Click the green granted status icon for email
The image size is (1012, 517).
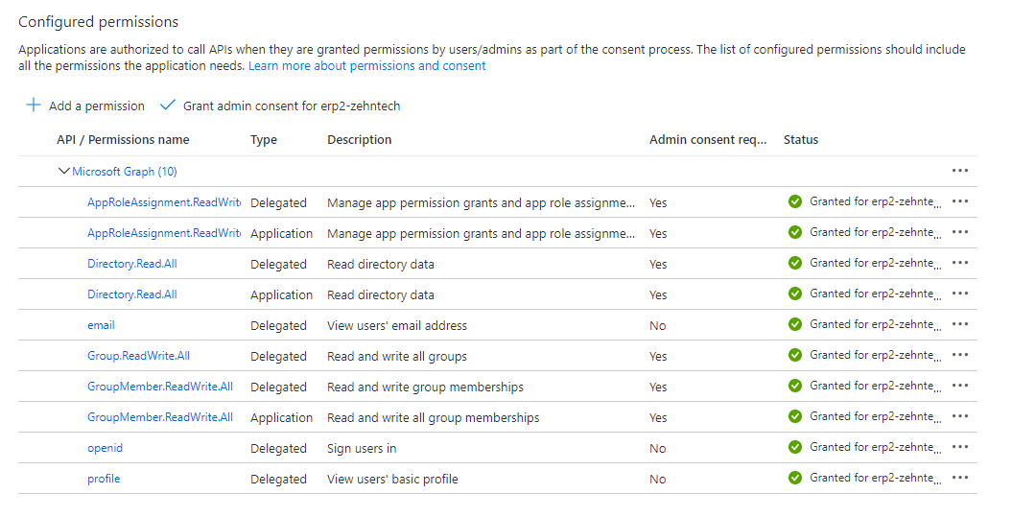794,324
